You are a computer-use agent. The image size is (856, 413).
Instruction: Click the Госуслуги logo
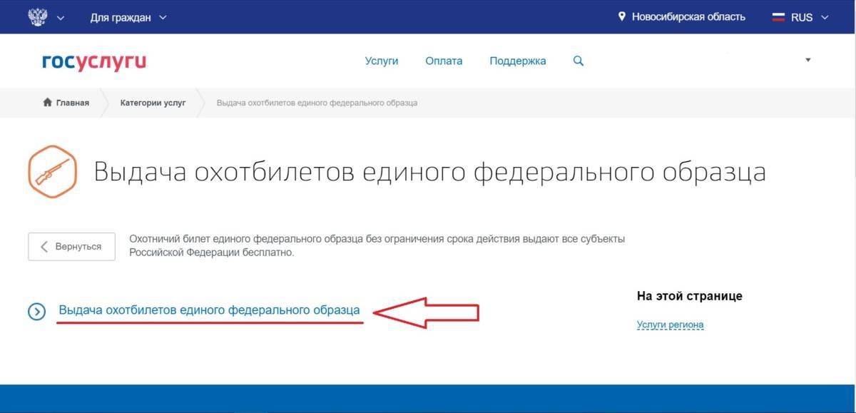coord(94,62)
